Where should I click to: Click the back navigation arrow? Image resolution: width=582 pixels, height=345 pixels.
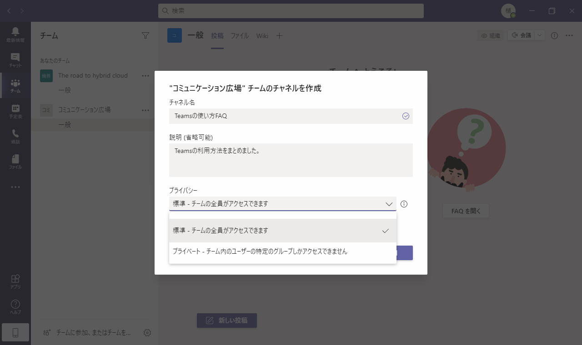(x=9, y=11)
